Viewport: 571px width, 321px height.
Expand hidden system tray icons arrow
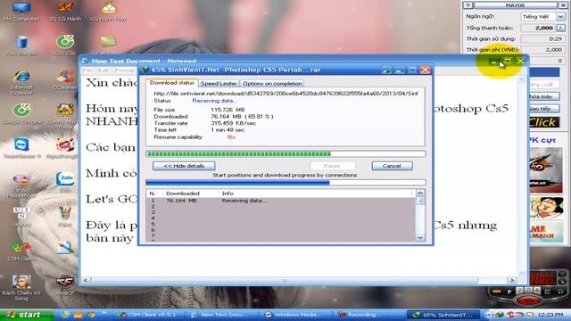click(489, 315)
